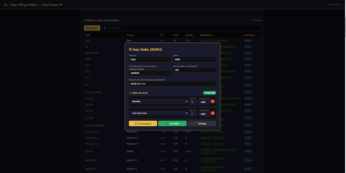Screen dimensions: 346x173
Task: Click Luu thong tin save button
Action: pos(143,123)
